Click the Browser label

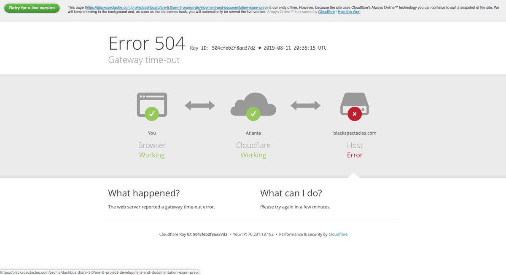pyautogui.click(x=152, y=145)
